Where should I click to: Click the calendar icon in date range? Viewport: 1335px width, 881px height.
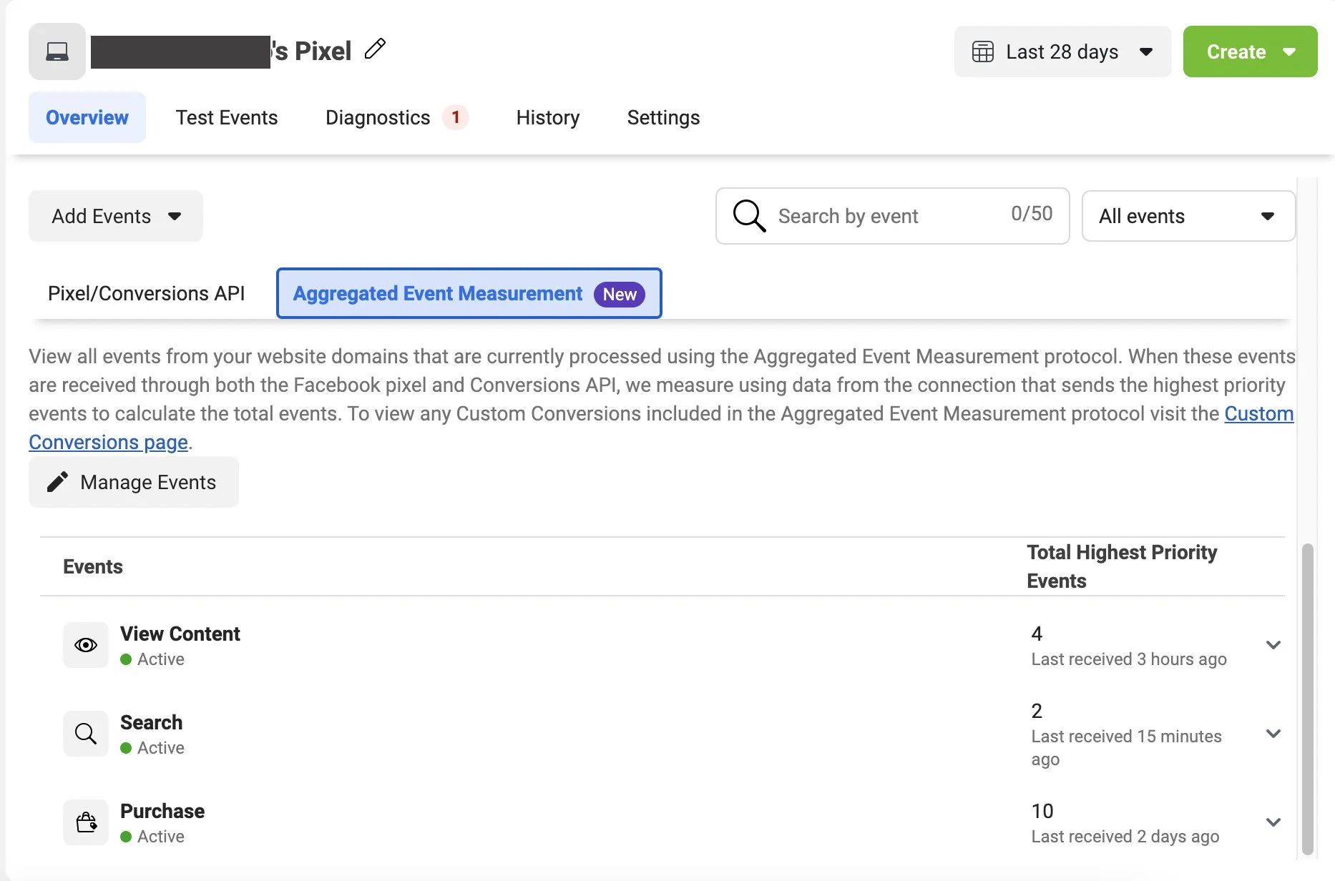[982, 51]
